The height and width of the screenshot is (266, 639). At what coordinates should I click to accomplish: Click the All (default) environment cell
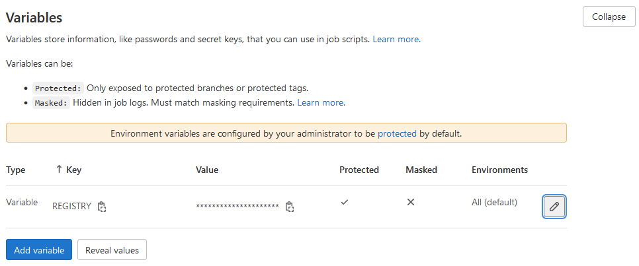(494, 202)
